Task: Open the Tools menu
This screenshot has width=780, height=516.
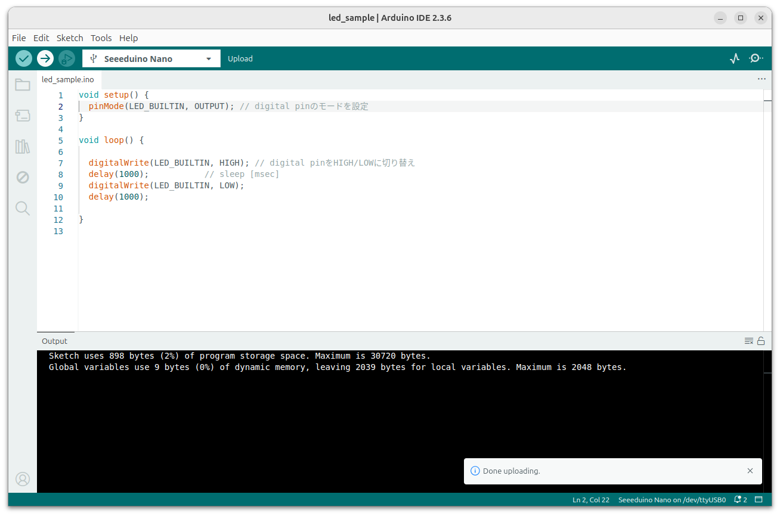Action: tap(101, 38)
